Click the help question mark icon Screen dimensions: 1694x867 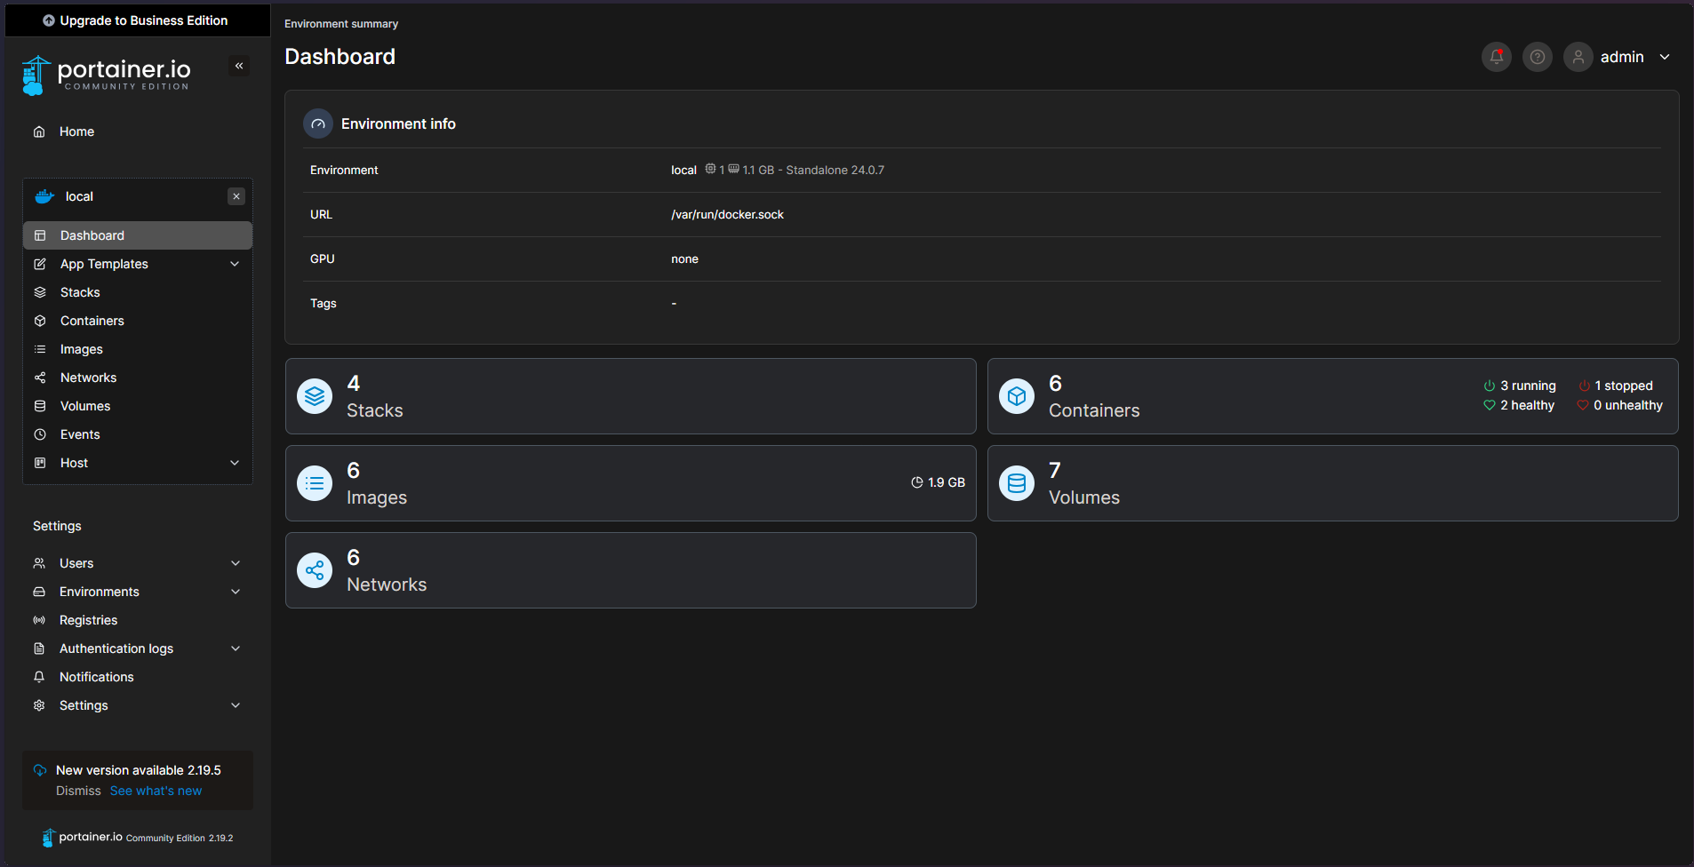[x=1537, y=57]
